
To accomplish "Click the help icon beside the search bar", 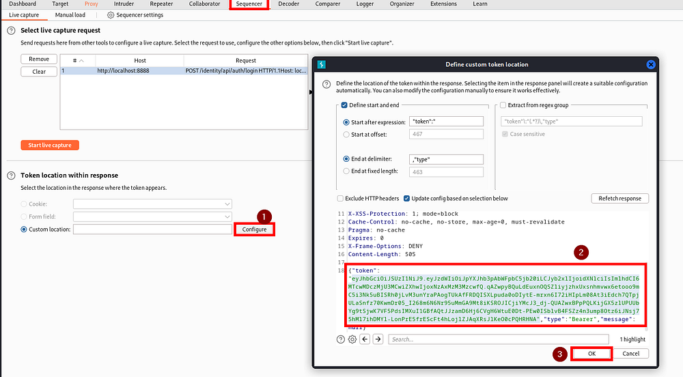I will click(x=341, y=339).
